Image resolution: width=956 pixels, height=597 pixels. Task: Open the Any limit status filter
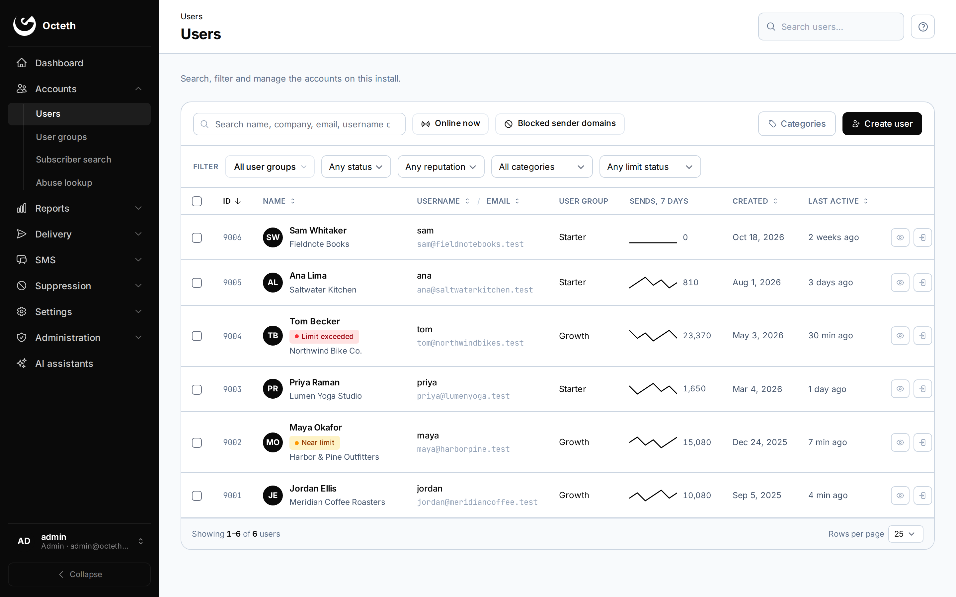[x=650, y=166]
